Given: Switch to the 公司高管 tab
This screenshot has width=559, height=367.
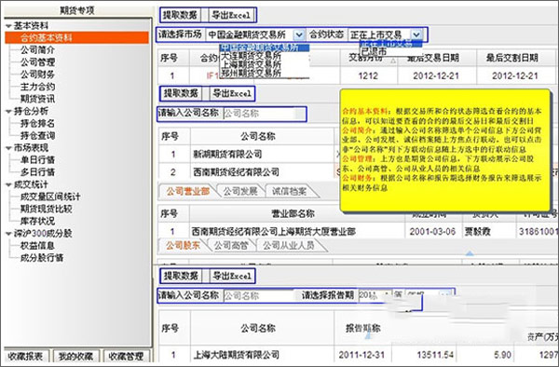Looking at the screenshot, I should coord(231,245).
